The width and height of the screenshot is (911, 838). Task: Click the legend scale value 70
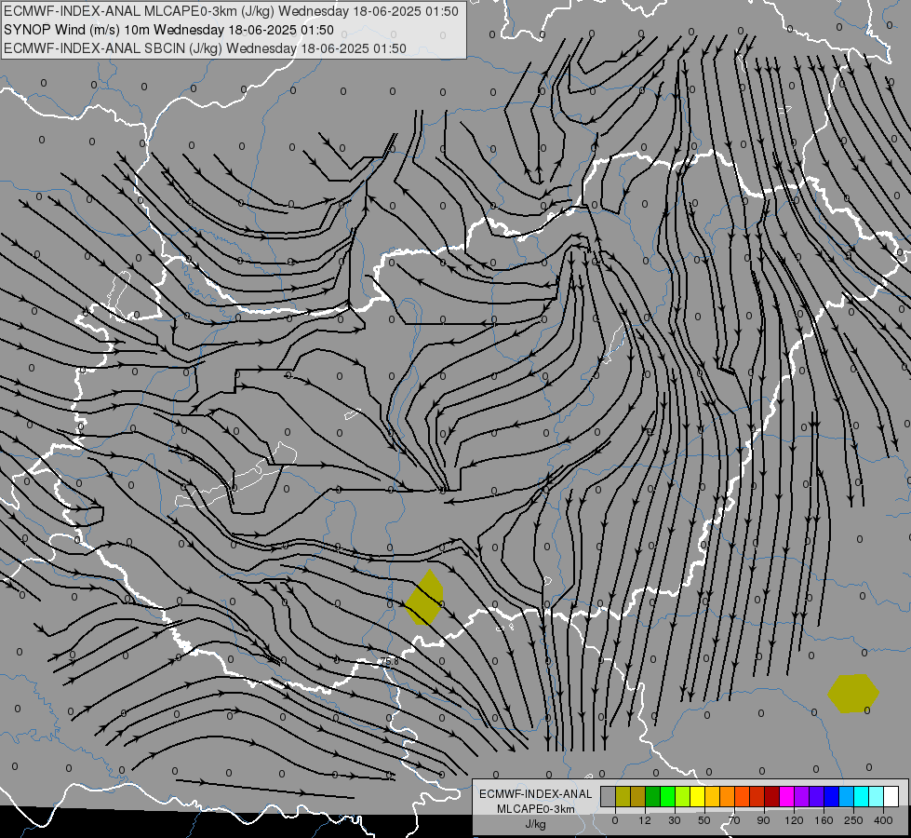[x=734, y=820]
